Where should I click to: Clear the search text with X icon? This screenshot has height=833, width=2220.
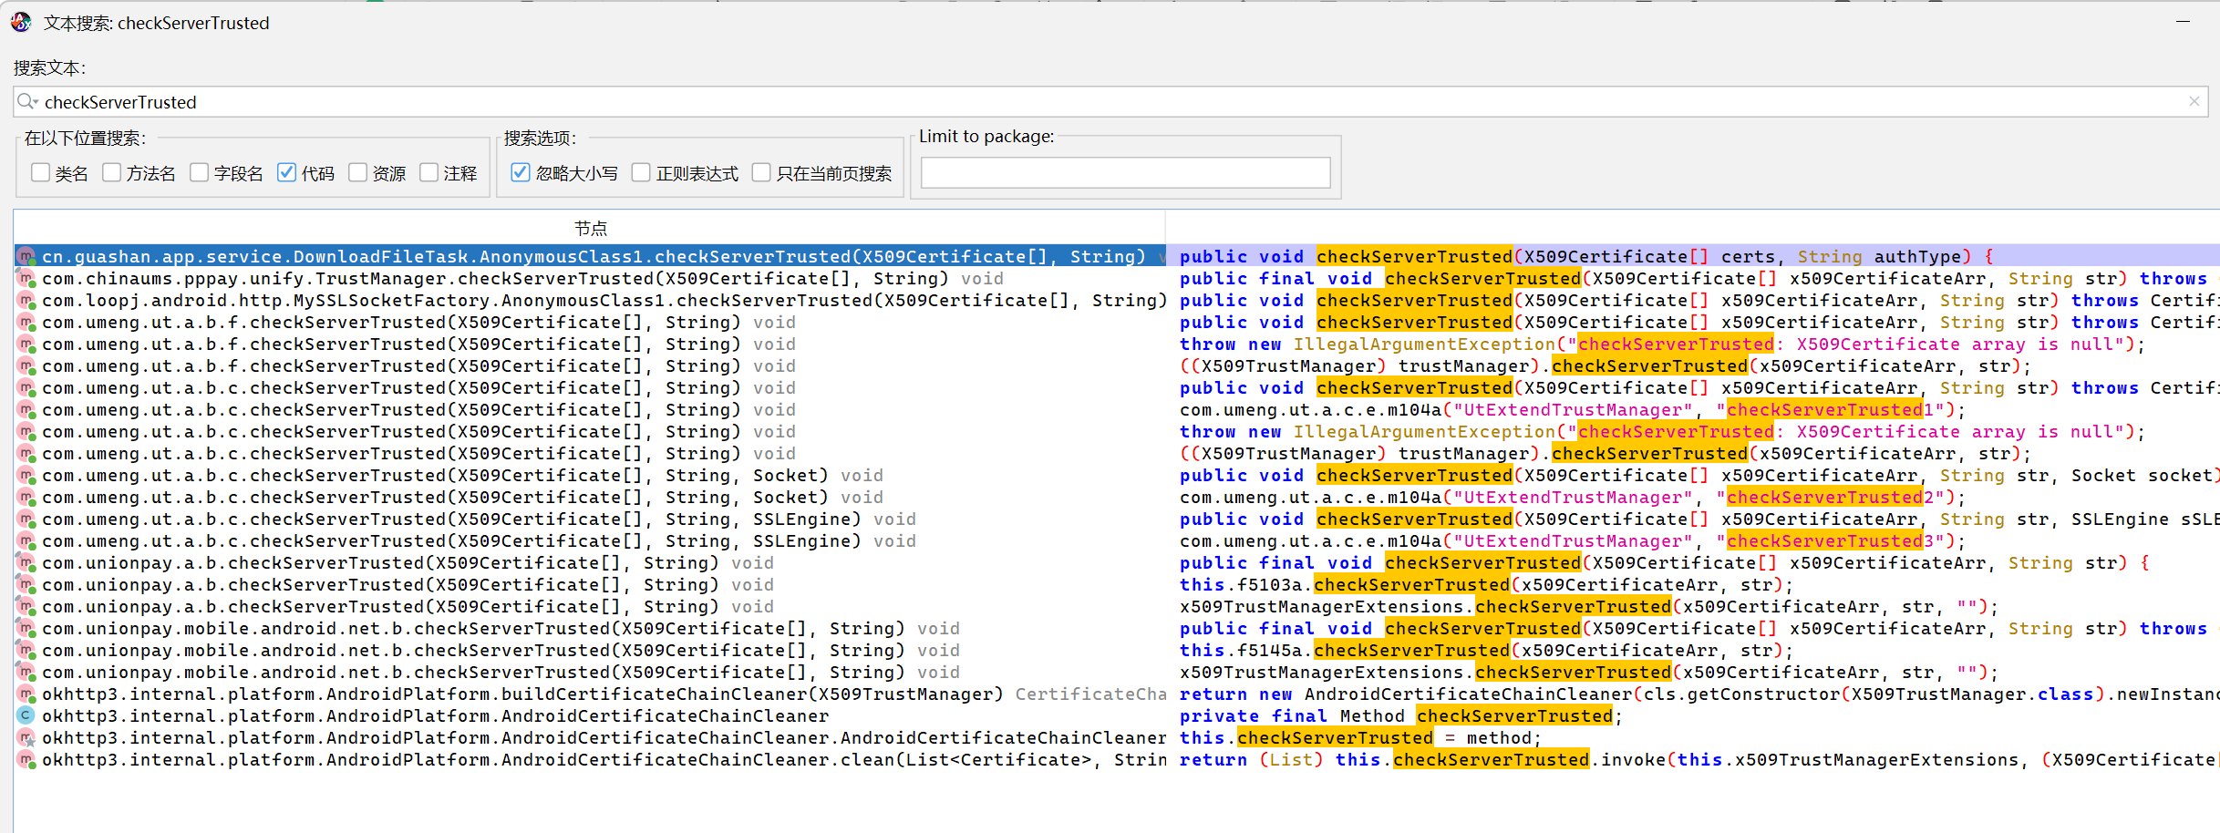2194,102
